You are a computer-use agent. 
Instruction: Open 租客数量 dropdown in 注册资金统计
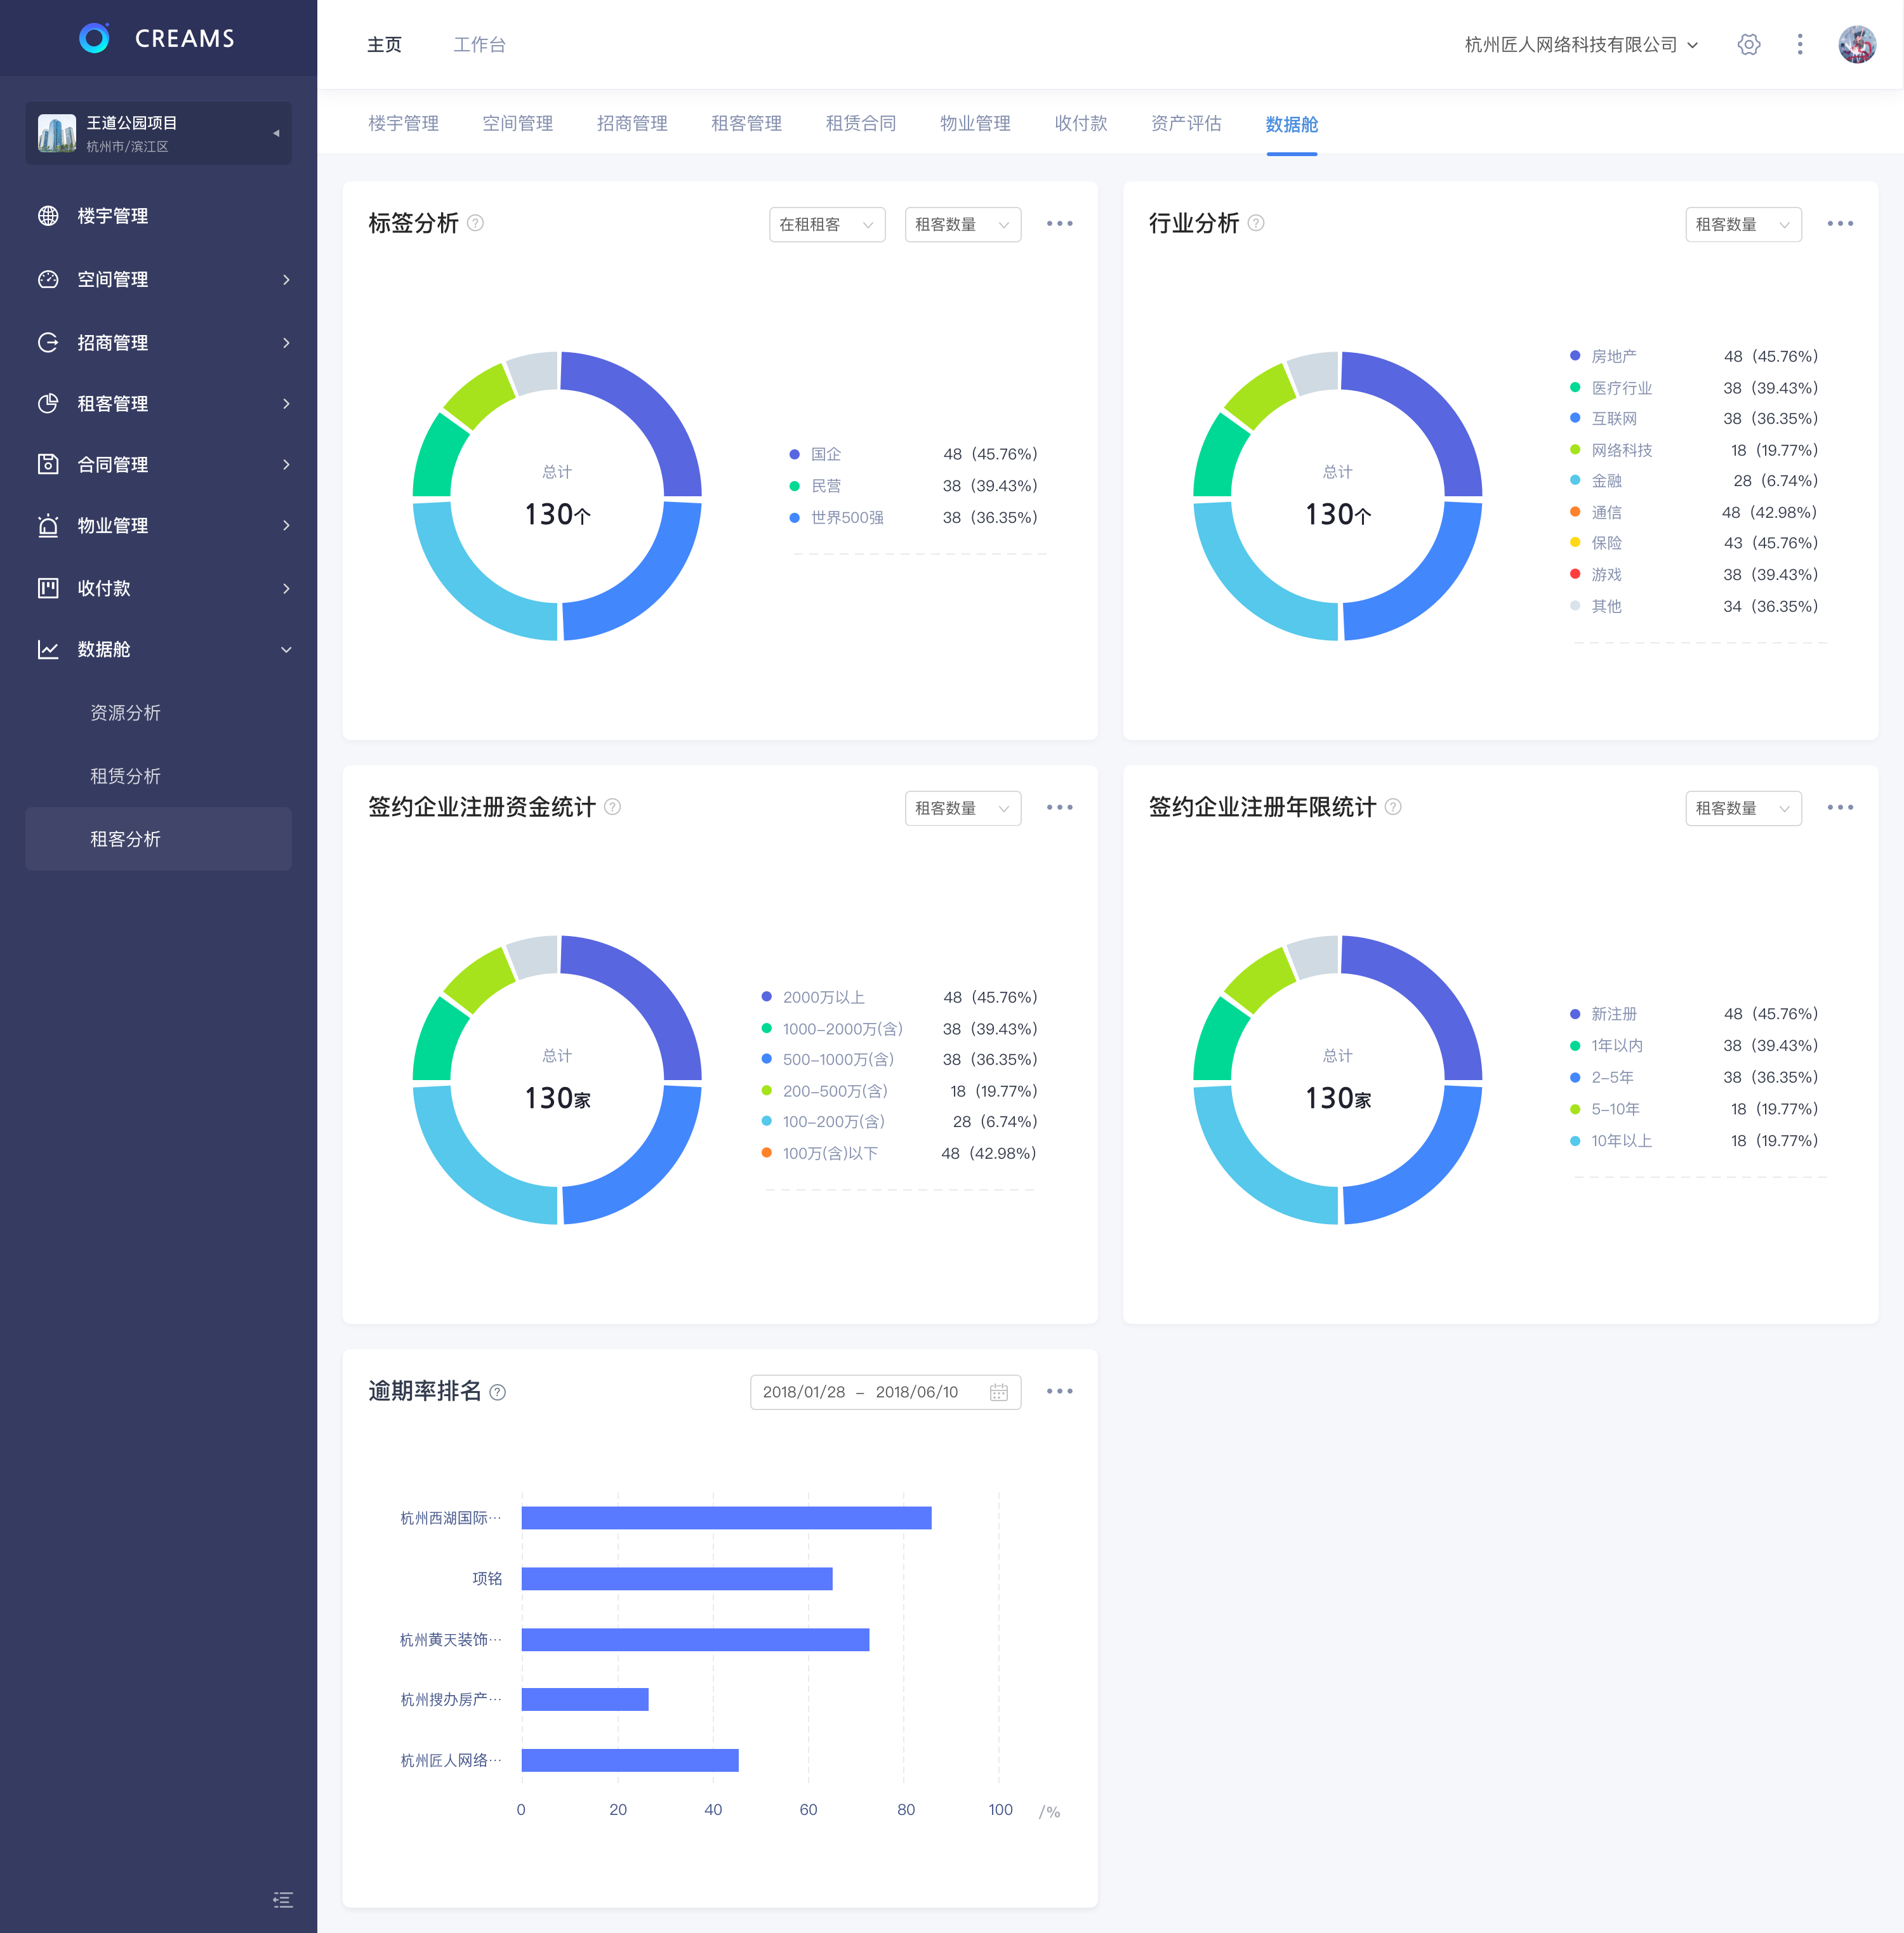pyautogui.click(x=963, y=808)
